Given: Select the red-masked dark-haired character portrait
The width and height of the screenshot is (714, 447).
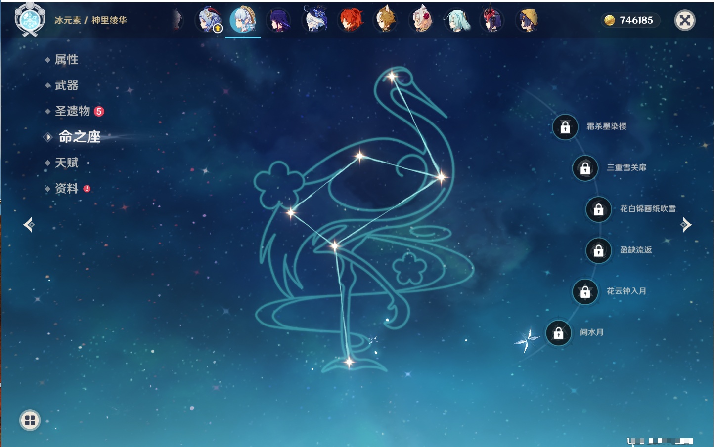Looking at the screenshot, I should 492,20.
